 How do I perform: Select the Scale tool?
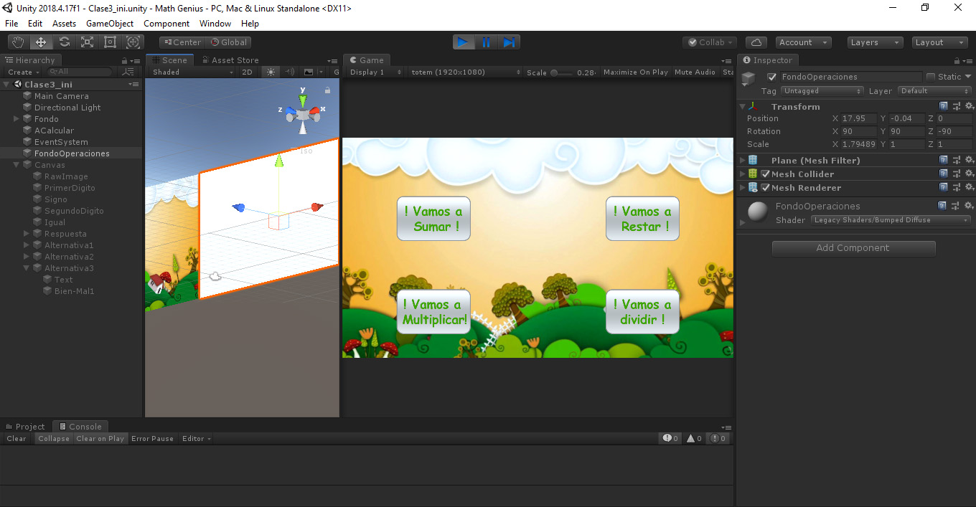point(87,42)
